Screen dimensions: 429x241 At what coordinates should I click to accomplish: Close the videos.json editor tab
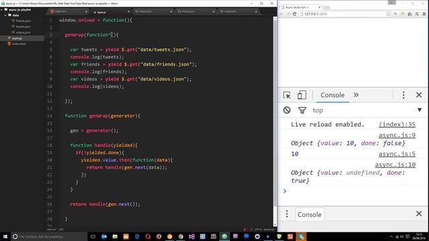256,12
